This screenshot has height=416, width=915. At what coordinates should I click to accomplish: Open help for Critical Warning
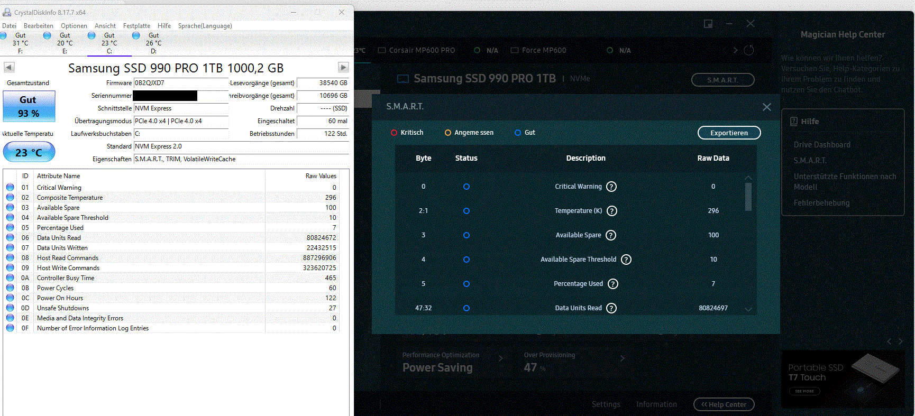point(611,187)
